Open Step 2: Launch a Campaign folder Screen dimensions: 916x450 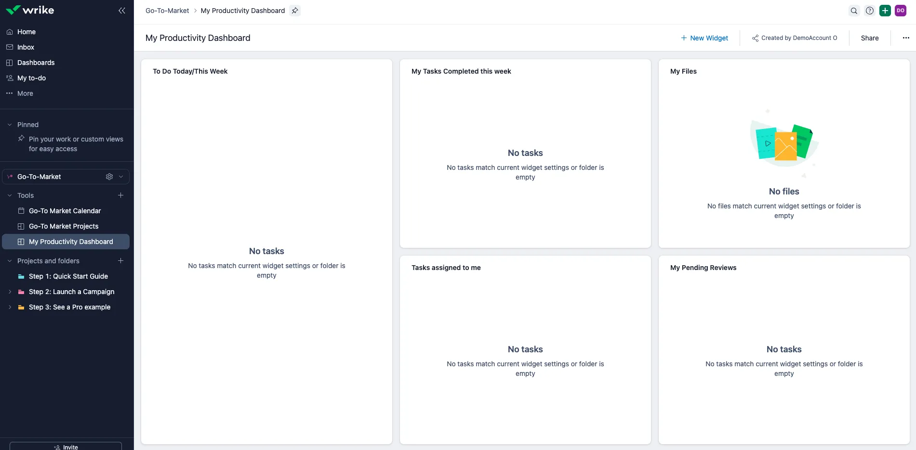point(71,292)
